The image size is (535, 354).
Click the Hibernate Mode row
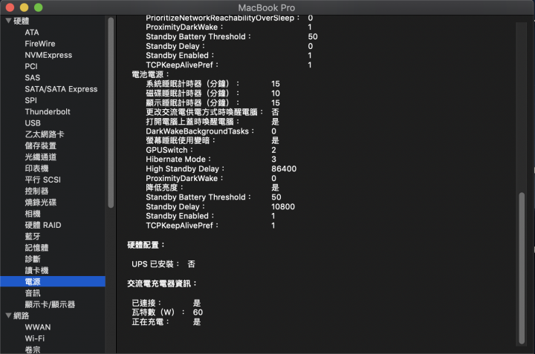coord(211,159)
